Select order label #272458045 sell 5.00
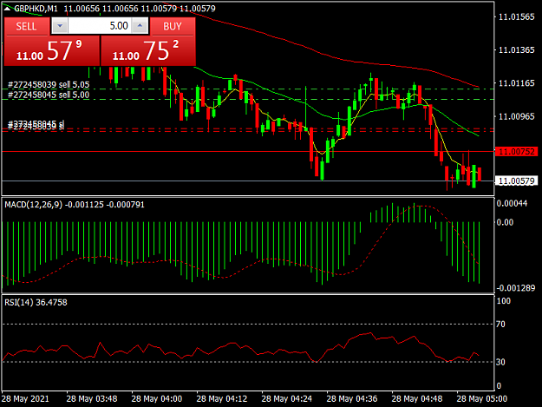The height and width of the screenshot is (407, 542). (49, 95)
